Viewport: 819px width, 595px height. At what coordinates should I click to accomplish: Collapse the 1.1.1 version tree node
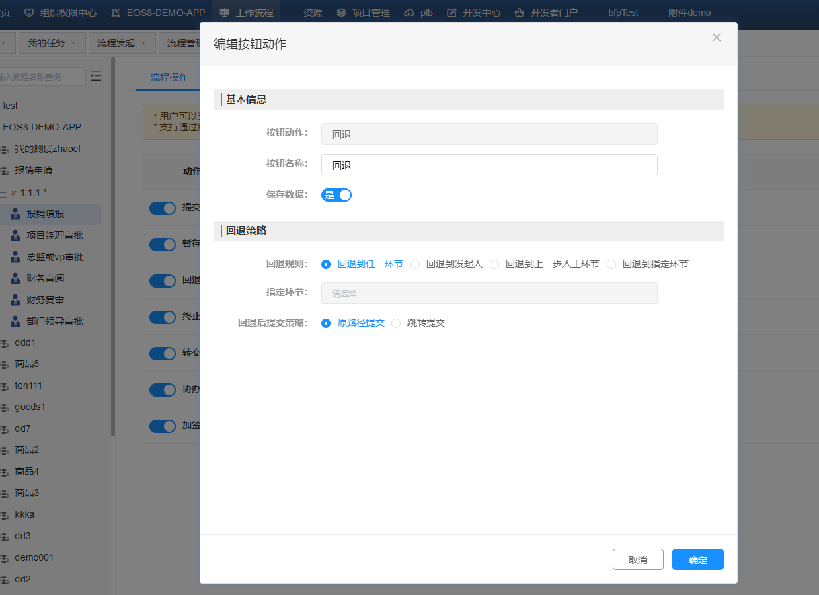click(3, 192)
